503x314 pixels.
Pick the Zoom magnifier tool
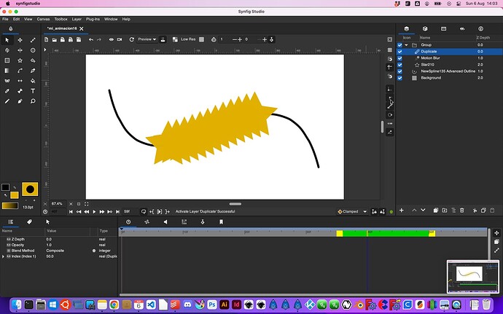pyautogui.click(x=34, y=101)
